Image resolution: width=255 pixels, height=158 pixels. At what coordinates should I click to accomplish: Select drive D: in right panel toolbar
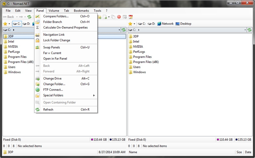pyautogui.click(x=151, y=24)
